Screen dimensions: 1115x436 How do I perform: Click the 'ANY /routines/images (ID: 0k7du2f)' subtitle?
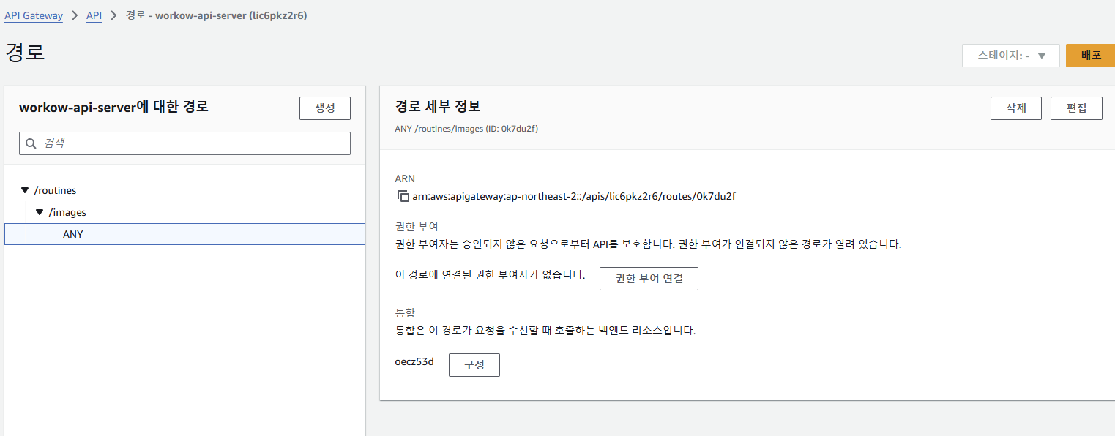point(467,129)
